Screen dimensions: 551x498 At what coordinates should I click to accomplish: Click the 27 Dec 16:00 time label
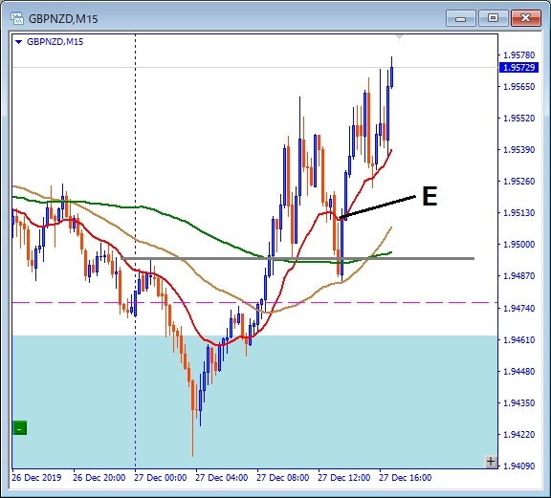click(405, 478)
